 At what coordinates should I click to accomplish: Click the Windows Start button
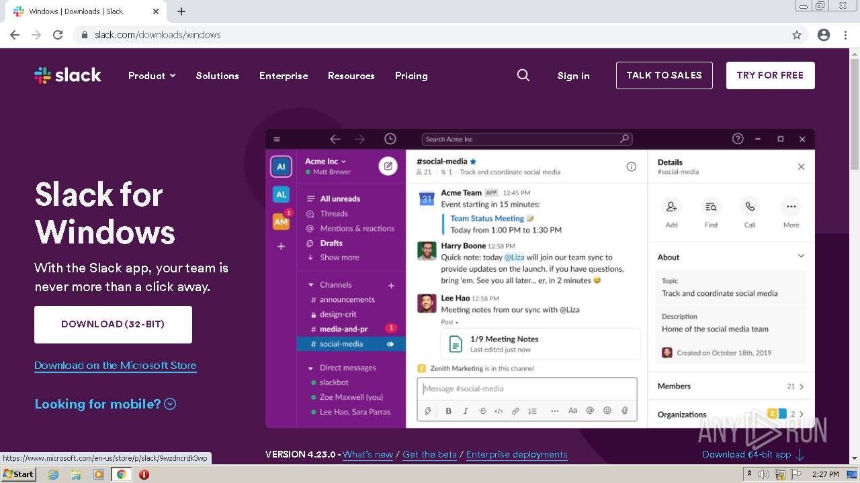(x=19, y=474)
